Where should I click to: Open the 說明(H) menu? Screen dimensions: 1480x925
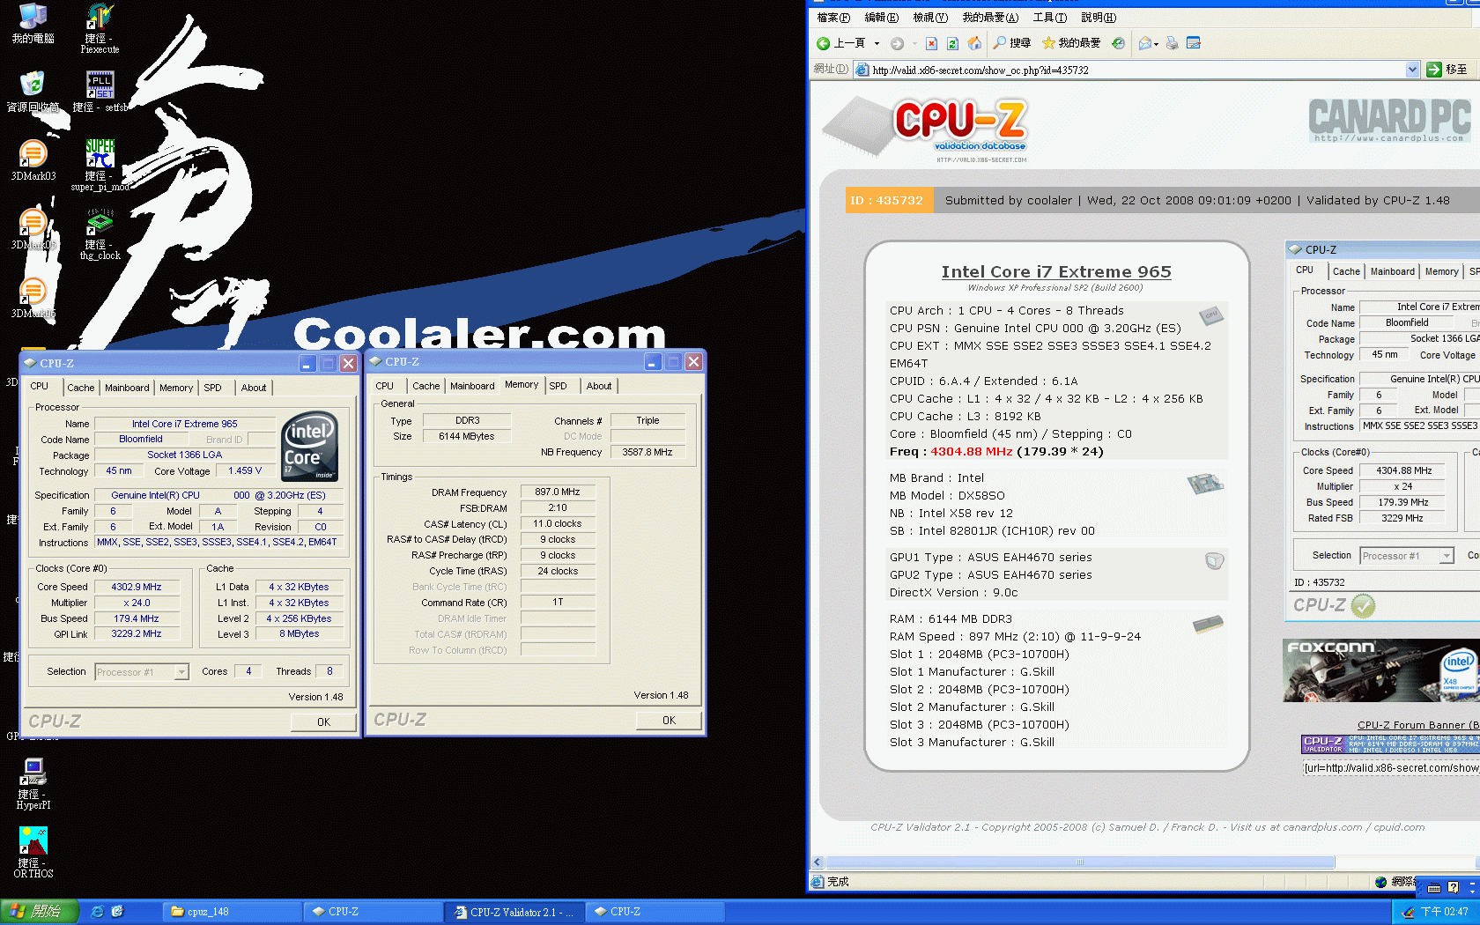pos(1098,18)
